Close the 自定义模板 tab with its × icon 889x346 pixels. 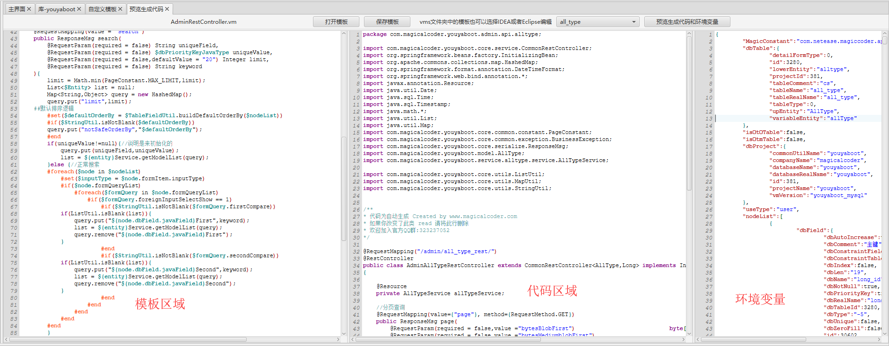(x=120, y=9)
